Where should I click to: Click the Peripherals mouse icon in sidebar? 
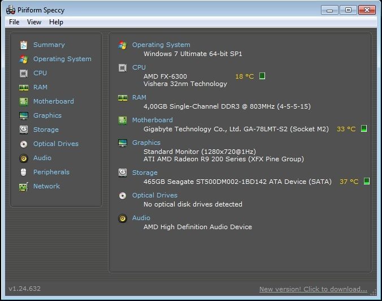pyautogui.click(x=23, y=172)
